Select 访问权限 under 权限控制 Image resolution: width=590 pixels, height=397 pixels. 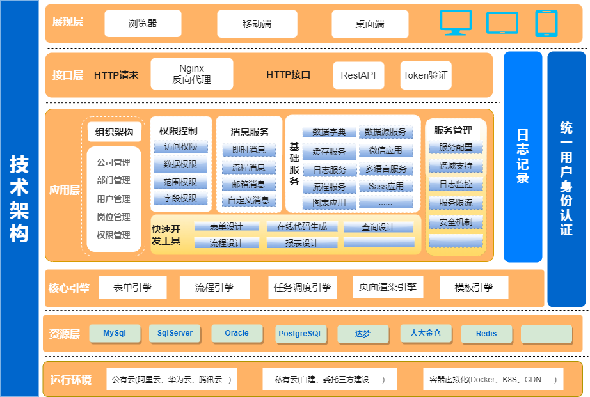point(180,147)
